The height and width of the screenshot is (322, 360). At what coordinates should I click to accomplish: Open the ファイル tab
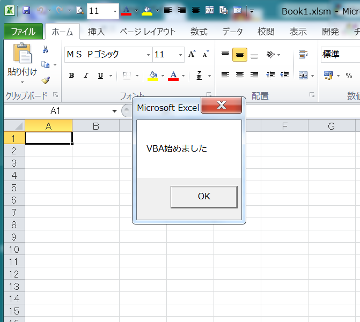(23, 32)
